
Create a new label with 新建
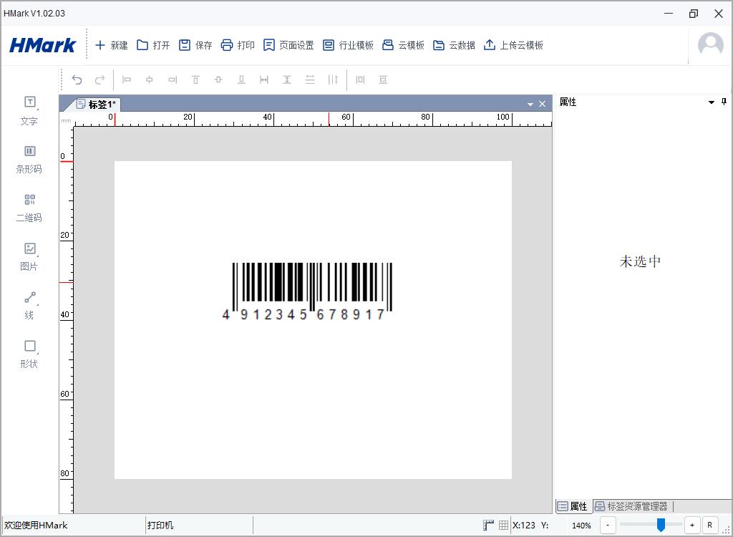click(111, 45)
